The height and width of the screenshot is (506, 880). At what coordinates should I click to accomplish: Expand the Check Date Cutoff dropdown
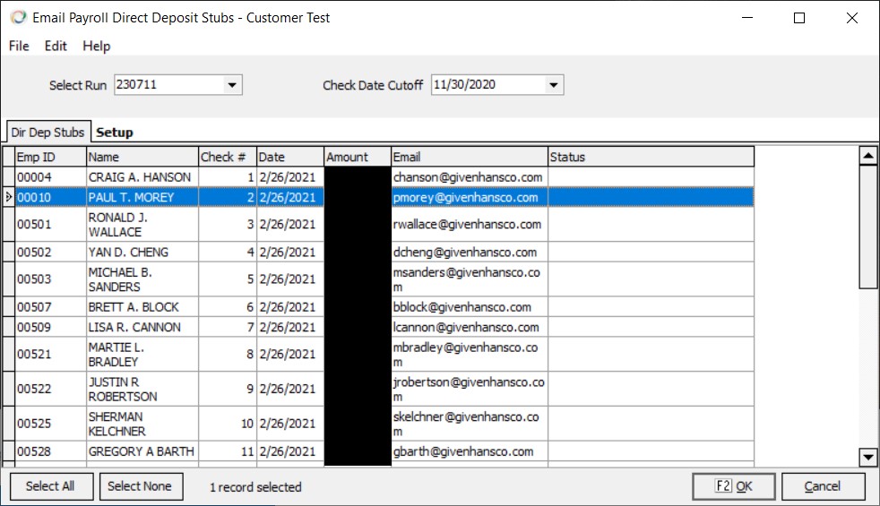pyautogui.click(x=554, y=85)
